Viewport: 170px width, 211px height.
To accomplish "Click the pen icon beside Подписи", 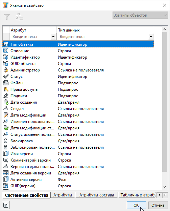I will [x=6, y=96].
